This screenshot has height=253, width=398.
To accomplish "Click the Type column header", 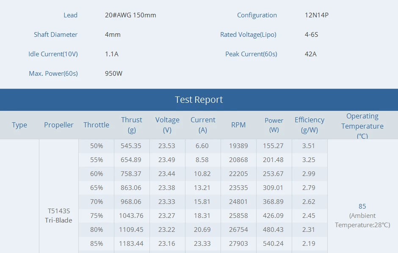I will 19,125.
